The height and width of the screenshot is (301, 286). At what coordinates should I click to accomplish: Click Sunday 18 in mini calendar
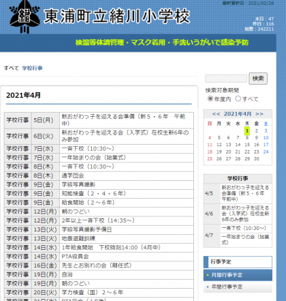210,152
